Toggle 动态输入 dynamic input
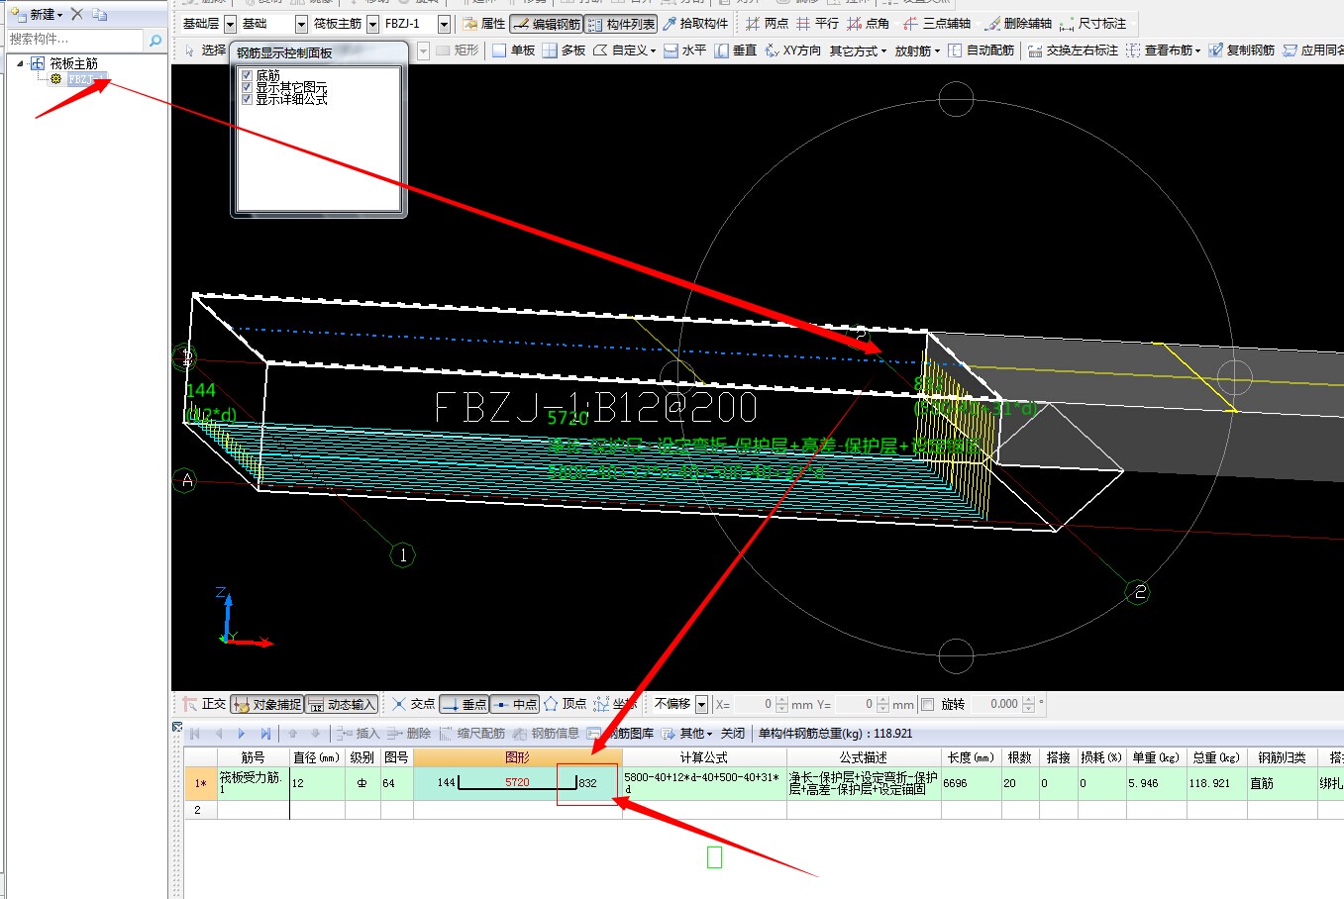1344x899 pixels. coord(342,704)
